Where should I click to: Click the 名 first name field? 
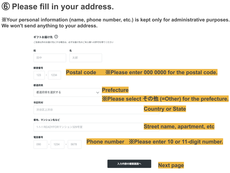click(86, 58)
